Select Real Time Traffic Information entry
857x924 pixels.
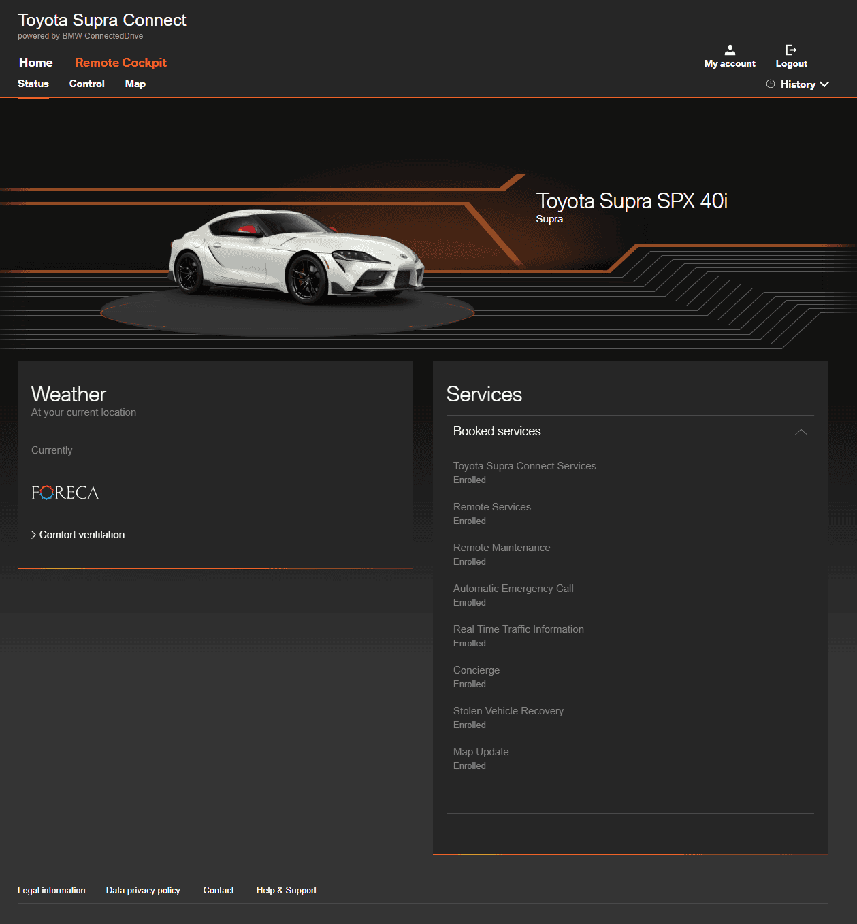tap(519, 629)
